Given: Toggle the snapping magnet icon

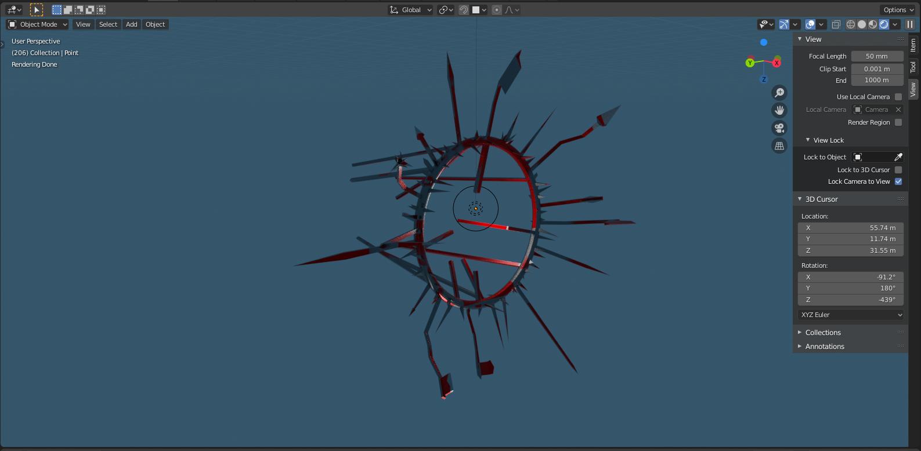Looking at the screenshot, I should pos(464,10).
